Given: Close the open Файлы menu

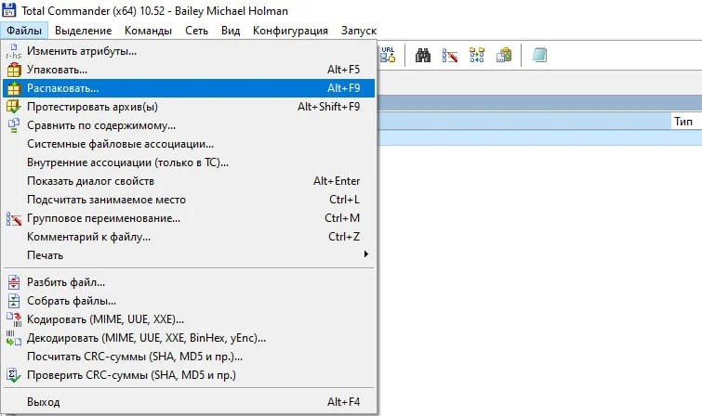Looking at the screenshot, I should (24, 31).
